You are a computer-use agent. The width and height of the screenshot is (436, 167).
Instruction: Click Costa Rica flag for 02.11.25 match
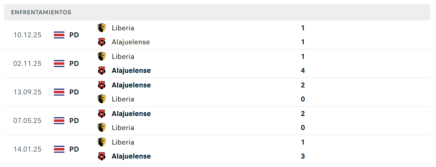(x=59, y=64)
